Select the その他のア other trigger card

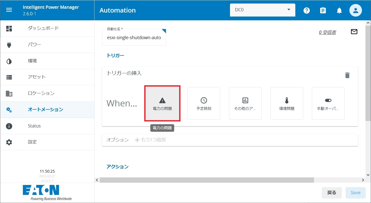point(245,103)
